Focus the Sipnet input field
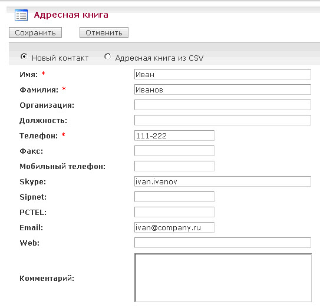The width and height of the screenshot is (320, 308). point(174,197)
